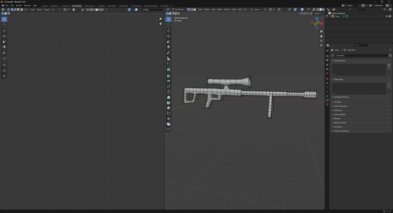
Task: Select the Cursor tool in UV editor toolbar
Action: point(4,25)
